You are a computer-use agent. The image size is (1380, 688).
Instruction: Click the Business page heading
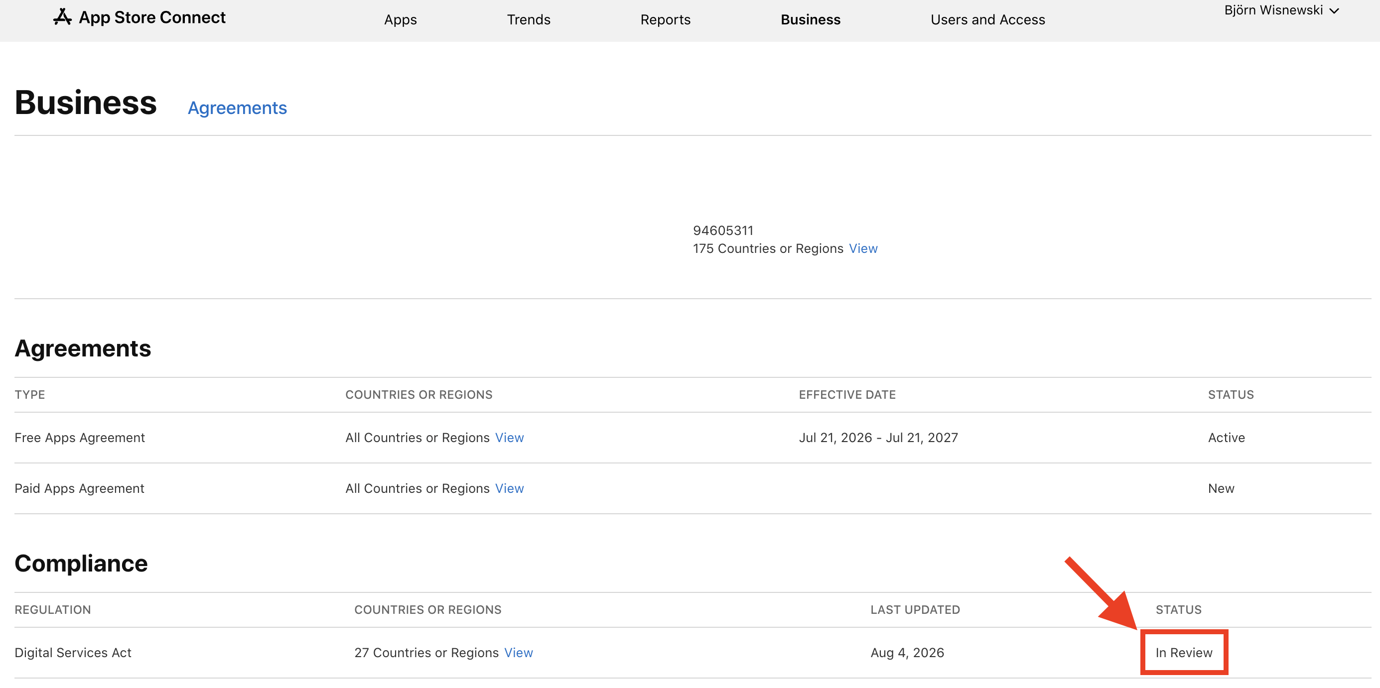[x=86, y=102]
